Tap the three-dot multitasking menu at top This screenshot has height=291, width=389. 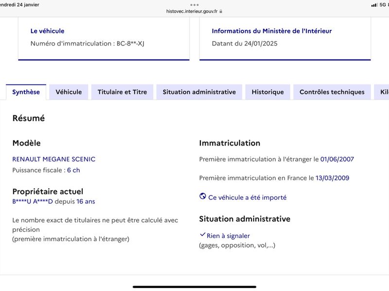click(x=194, y=5)
